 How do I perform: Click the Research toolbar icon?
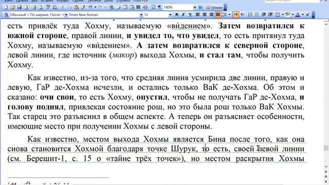click(55, 7)
